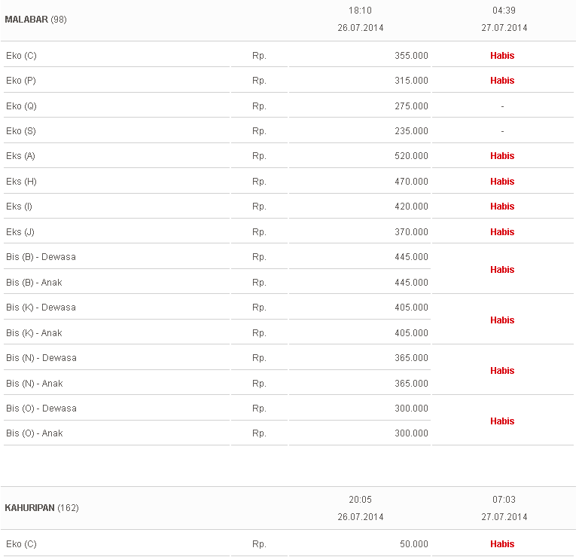Click the Habis status for Eks (I)
585x557 pixels.
(502, 207)
